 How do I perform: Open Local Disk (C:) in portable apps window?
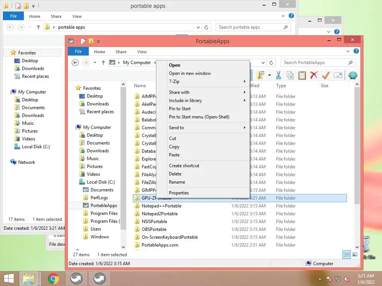tap(36, 147)
